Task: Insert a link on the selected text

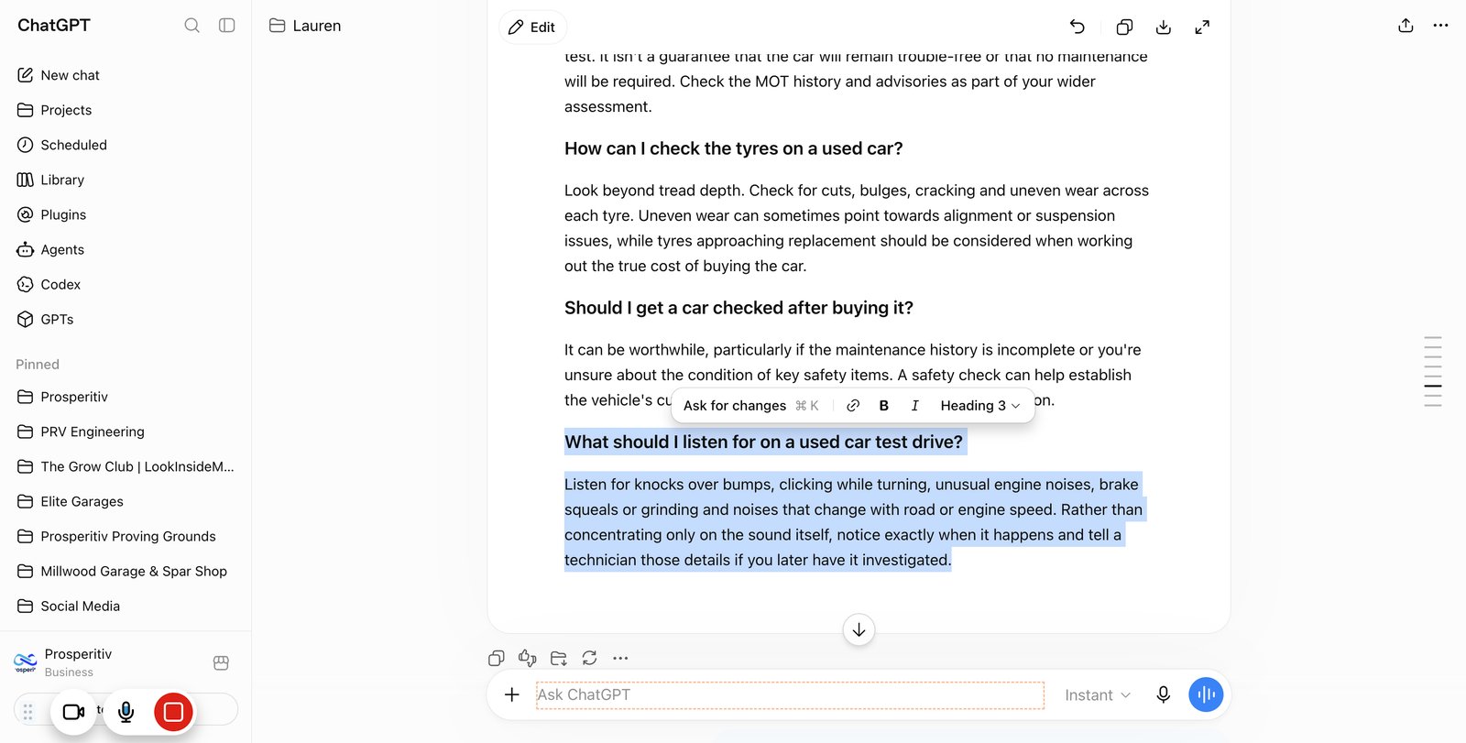Action: 853,405
